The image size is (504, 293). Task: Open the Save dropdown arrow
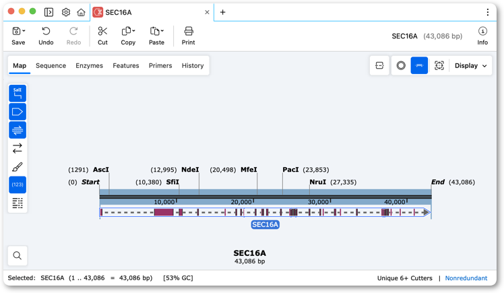tap(24, 31)
